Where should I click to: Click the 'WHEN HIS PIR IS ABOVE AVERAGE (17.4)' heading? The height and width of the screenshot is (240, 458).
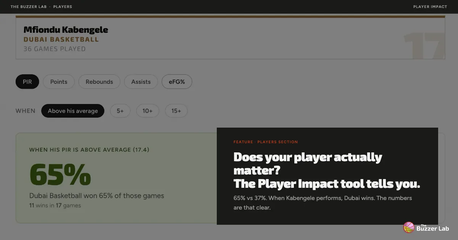[x=89, y=150]
